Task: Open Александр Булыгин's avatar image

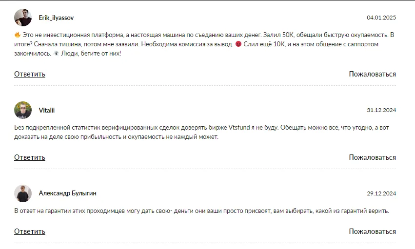Action: pos(23,193)
